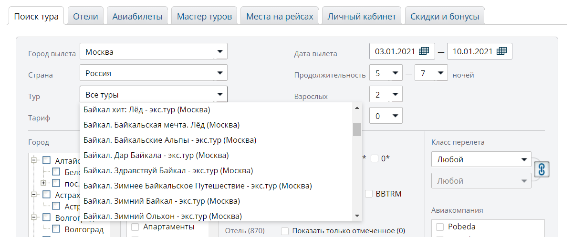Enable the BBTRM checkbox
The width and height of the screenshot is (573, 237).
click(x=369, y=194)
